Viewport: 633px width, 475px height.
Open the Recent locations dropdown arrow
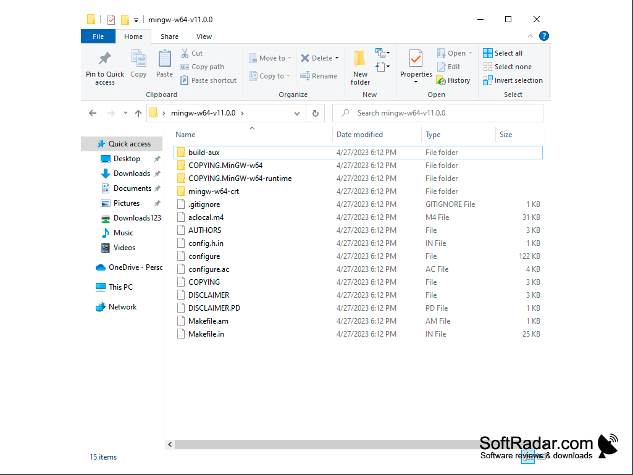(x=125, y=113)
